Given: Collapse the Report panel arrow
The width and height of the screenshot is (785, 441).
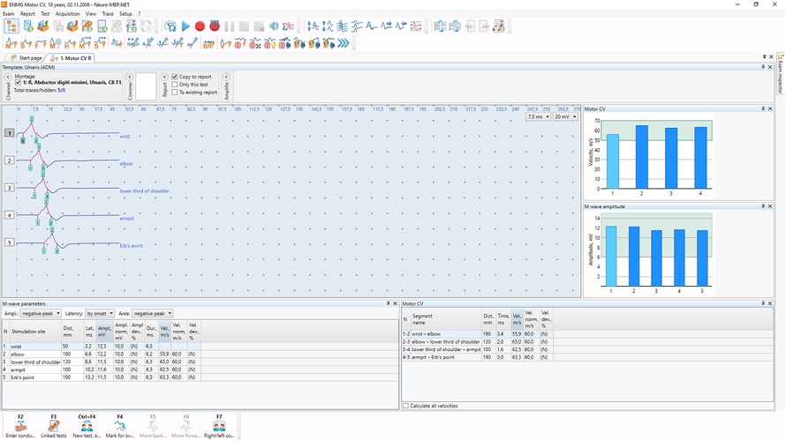Looking at the screenshot, I should (164, 77).
